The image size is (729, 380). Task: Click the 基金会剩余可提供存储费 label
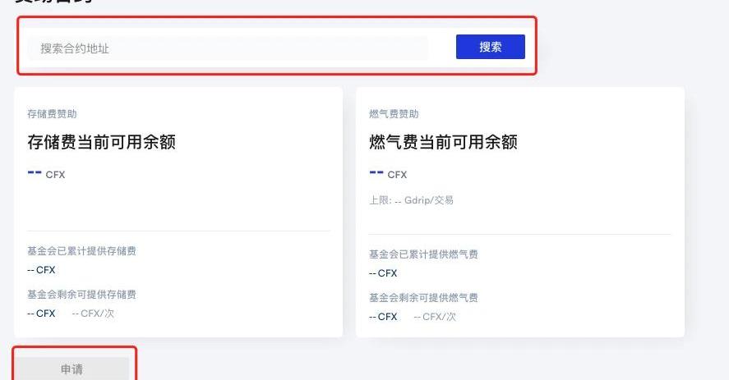pyautogui.click(x=81, y=295)
